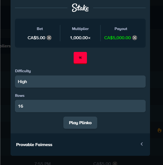Click the currency icon beside the payout amount

point(135,38)
